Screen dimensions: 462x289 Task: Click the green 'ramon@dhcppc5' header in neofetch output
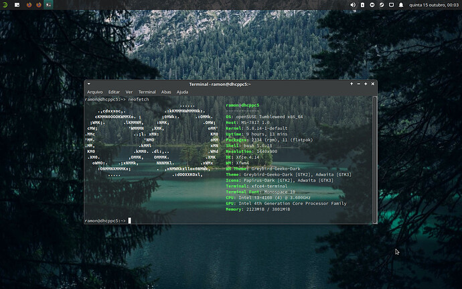(x=242, y=105)
